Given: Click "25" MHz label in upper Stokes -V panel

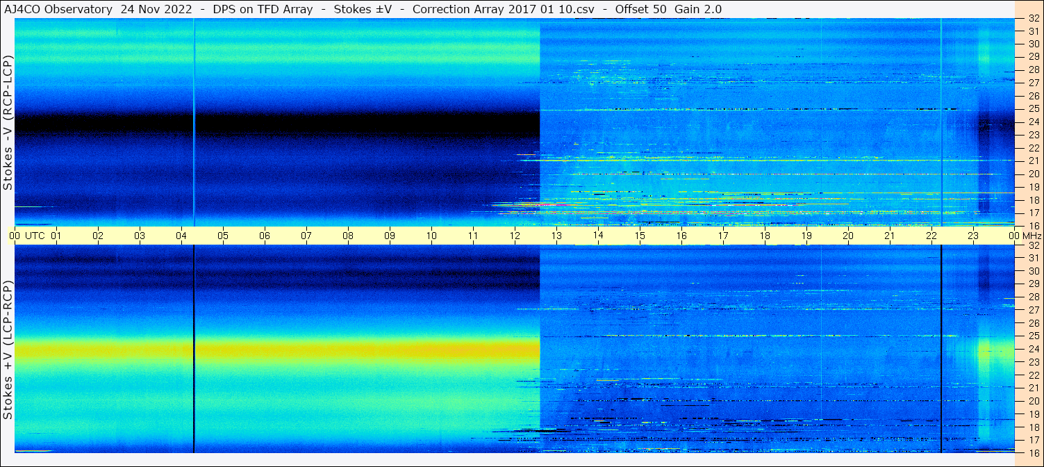Looking at the screenshot, I should pyautogui.click(x=1034, y=108).
